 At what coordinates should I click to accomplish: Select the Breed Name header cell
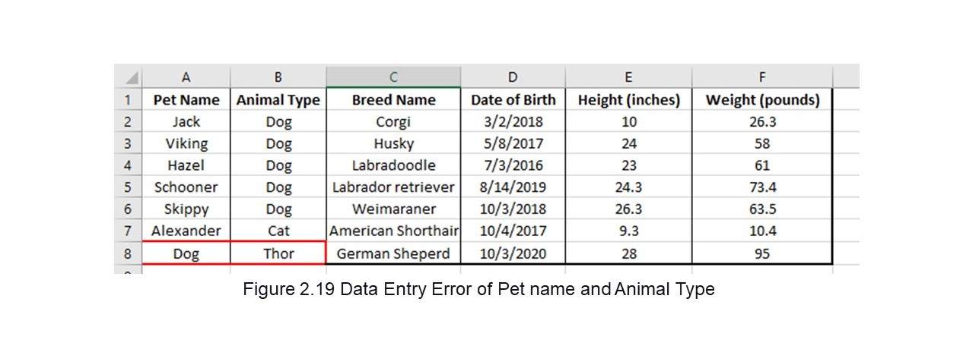393,99
